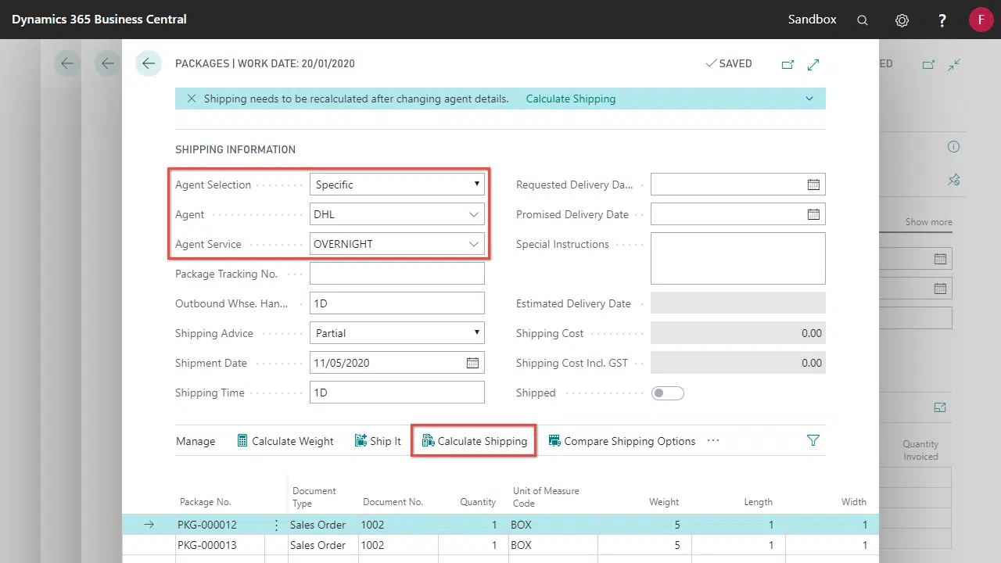Open the search magnifier in top bar

pyautogui.click(x=863, y=20)
